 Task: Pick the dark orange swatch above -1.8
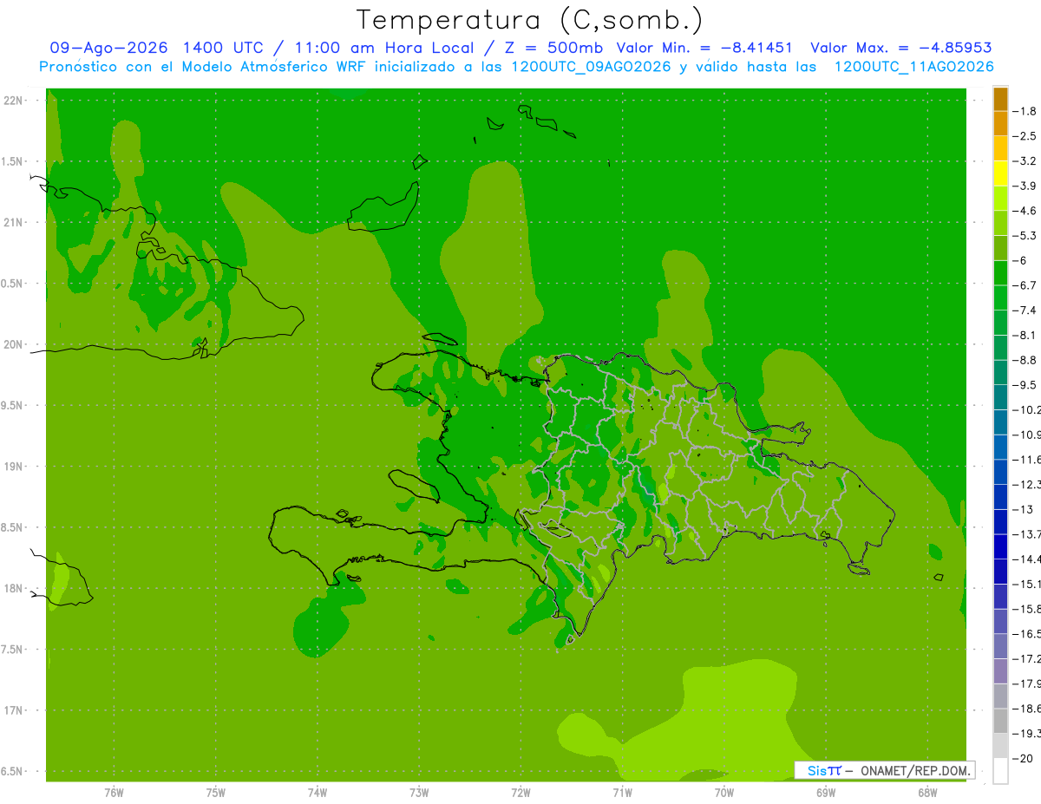click(1000, 99)
